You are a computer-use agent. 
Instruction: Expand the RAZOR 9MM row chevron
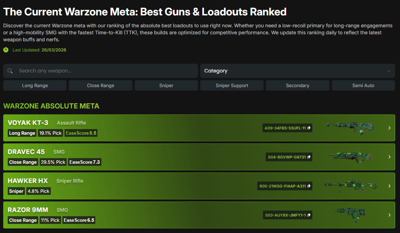(389, 215)
